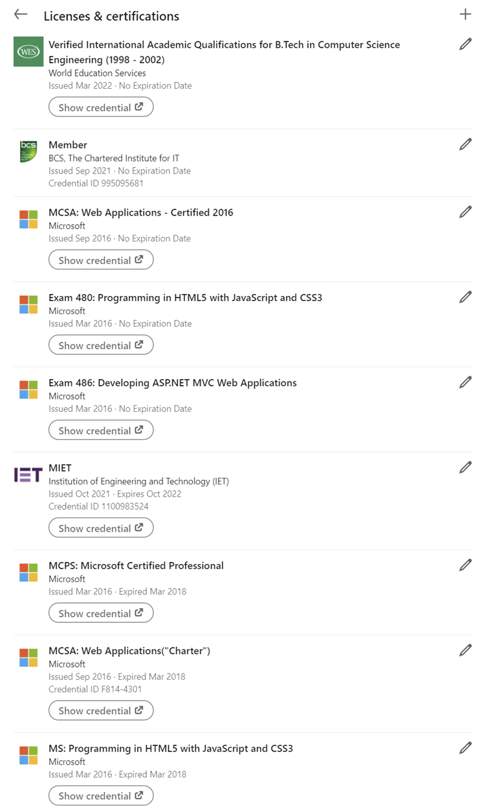This screenshot has height=812, width=484.
Task: Show credential for Exam 480
Action: pos(101,345)
